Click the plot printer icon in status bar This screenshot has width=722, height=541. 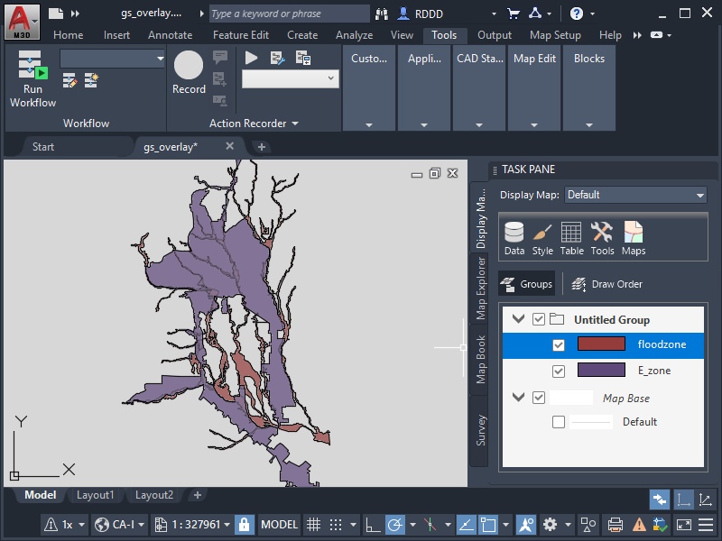(x=615, y=524)
